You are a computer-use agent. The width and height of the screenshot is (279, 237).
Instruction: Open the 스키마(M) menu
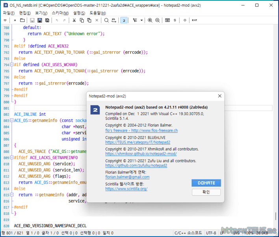[60, 13]
